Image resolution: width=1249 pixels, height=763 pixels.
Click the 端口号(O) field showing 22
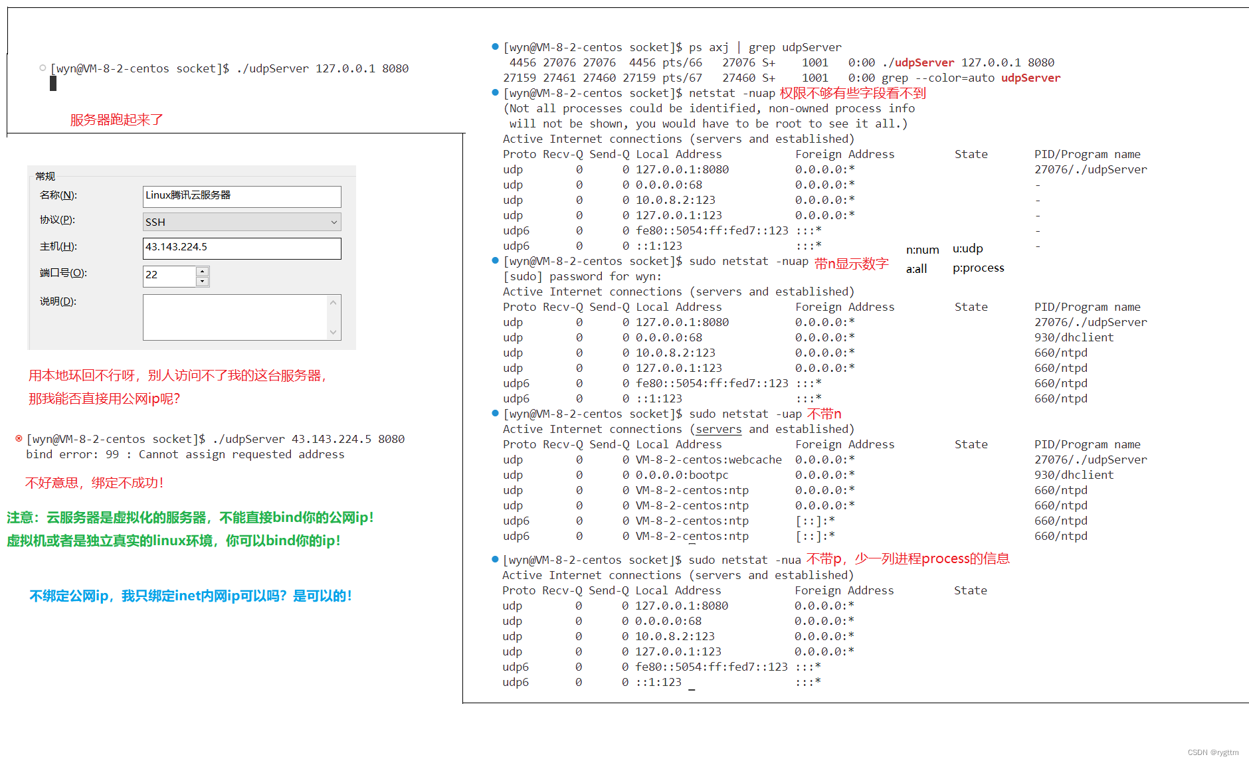click(x=169, y=276)
